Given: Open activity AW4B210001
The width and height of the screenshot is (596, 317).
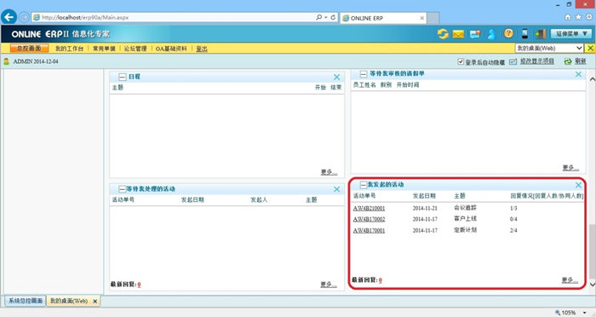Looking at the screenshot, I should [x=369, y=209].
